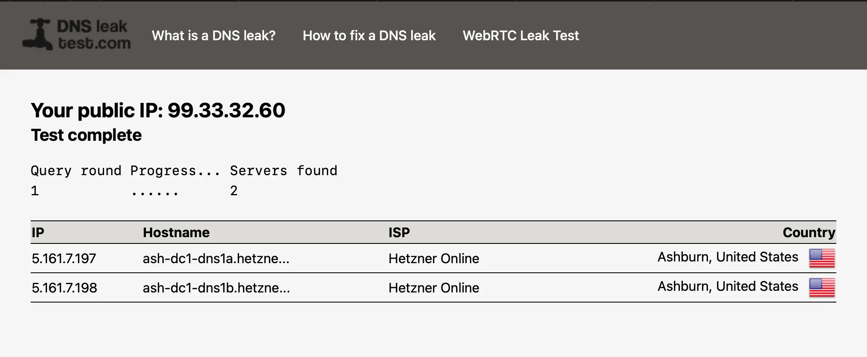Click the Hostname column header
The width and height of the screenshot is (867, 357).
pyautogui.click(x=176, y=233)
